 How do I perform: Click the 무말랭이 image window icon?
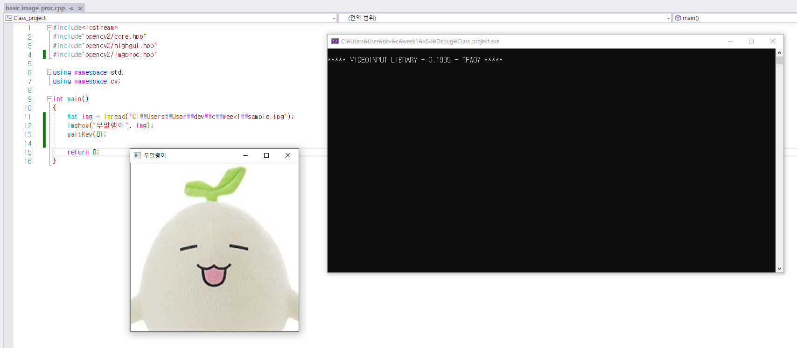[x=137, y=155]
